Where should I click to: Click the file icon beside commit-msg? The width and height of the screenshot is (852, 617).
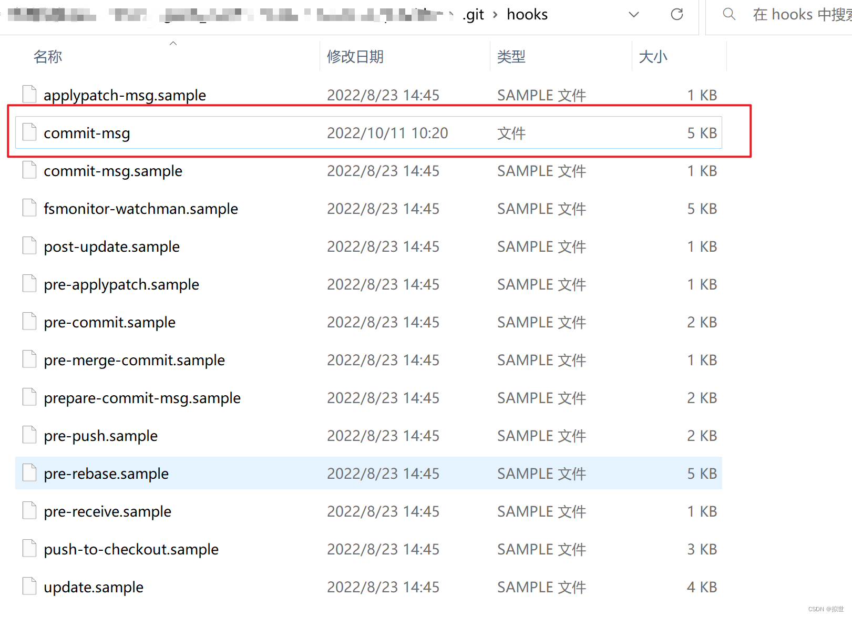click(29, 132)
